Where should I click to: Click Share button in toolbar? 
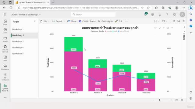tap(72, 21)
